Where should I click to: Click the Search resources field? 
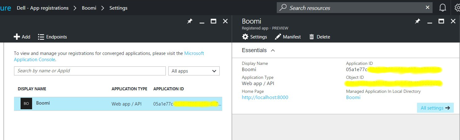click(x=355, y=8)
